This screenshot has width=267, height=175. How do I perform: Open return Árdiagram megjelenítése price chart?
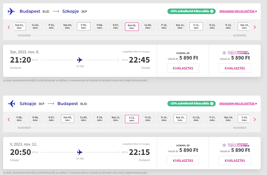click(x=238, y=104)
